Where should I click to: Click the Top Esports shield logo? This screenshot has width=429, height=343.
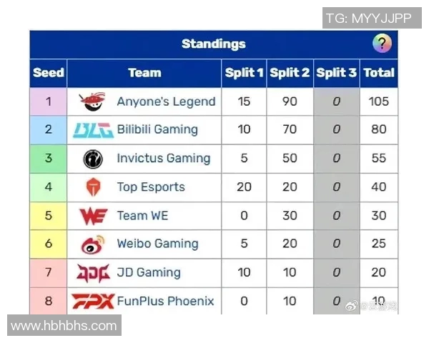pyautogui.click(x=93, y=187)
